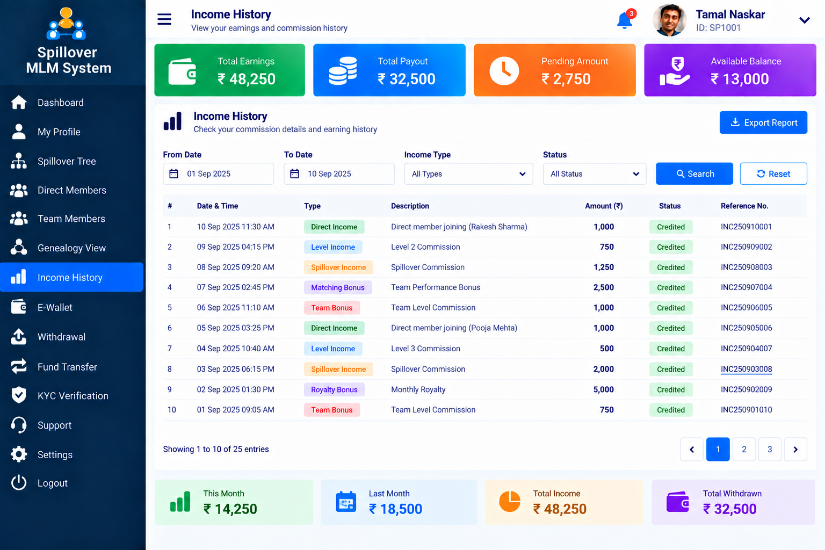This screenshot has height=550, width=825.
Task: Click the Royalty Bonus type badge
Action: [x=334, y=389]
